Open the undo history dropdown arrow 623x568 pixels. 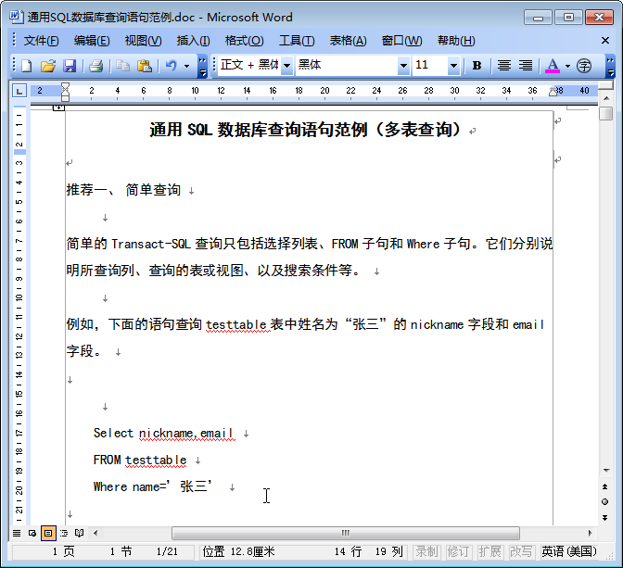pyautogui.click(x=186, y=66)
